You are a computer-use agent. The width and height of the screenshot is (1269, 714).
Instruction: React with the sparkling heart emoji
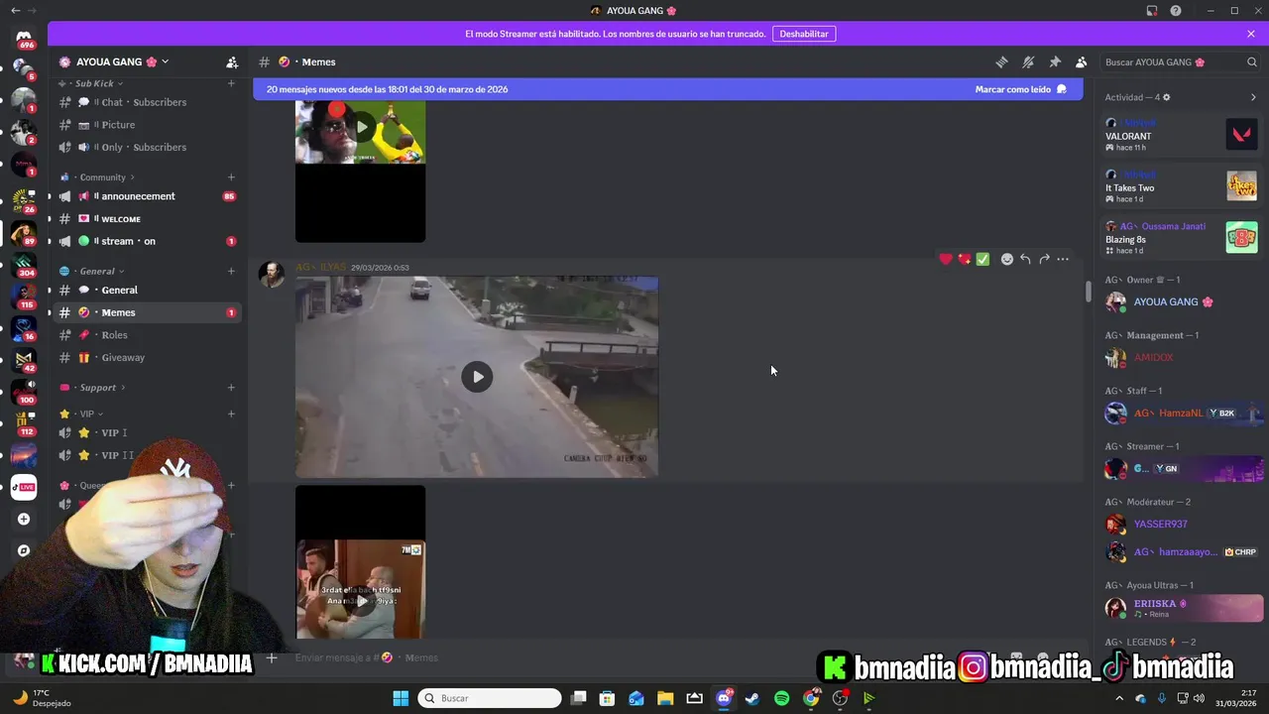(x=965, y=259)
